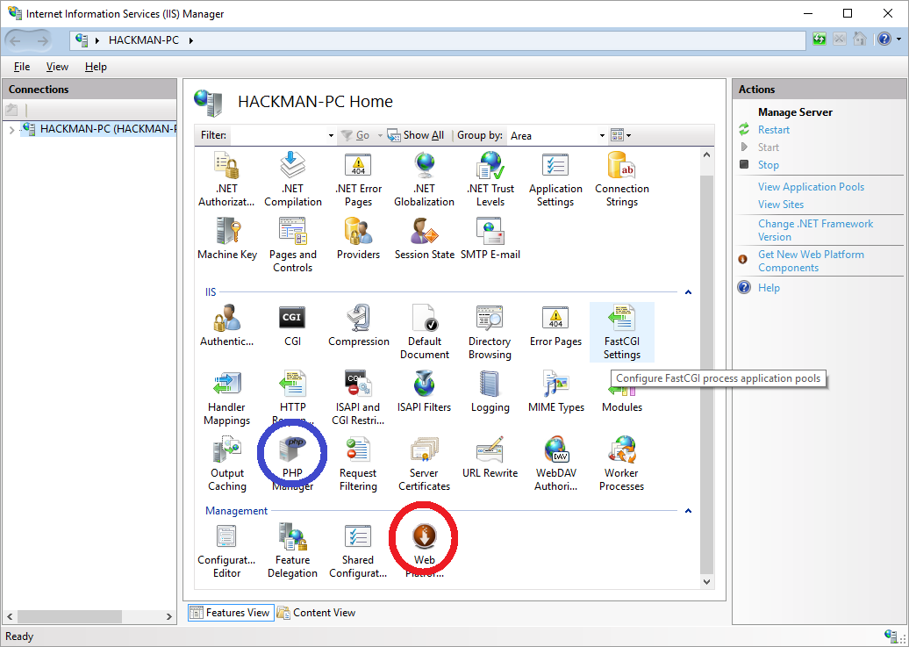This screenshot has height=647, width=909.
Task: Select FastCGI Settings icon
Action: pos(622,333)
